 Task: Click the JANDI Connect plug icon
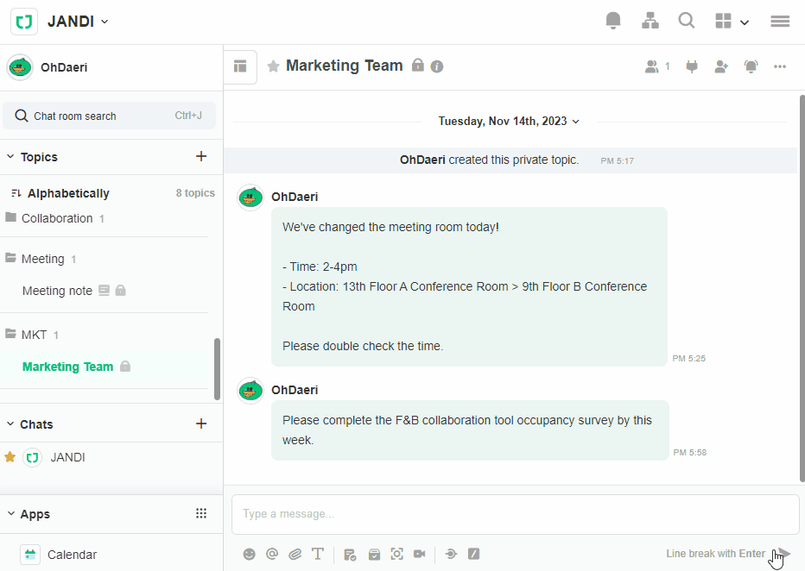coord(691,66)
